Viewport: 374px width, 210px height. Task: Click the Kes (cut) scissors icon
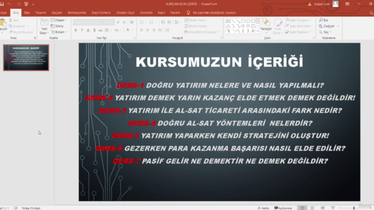point(11,20)
